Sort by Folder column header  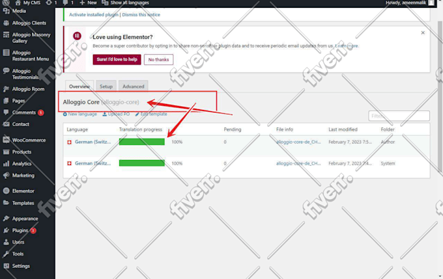click(388, 129)
